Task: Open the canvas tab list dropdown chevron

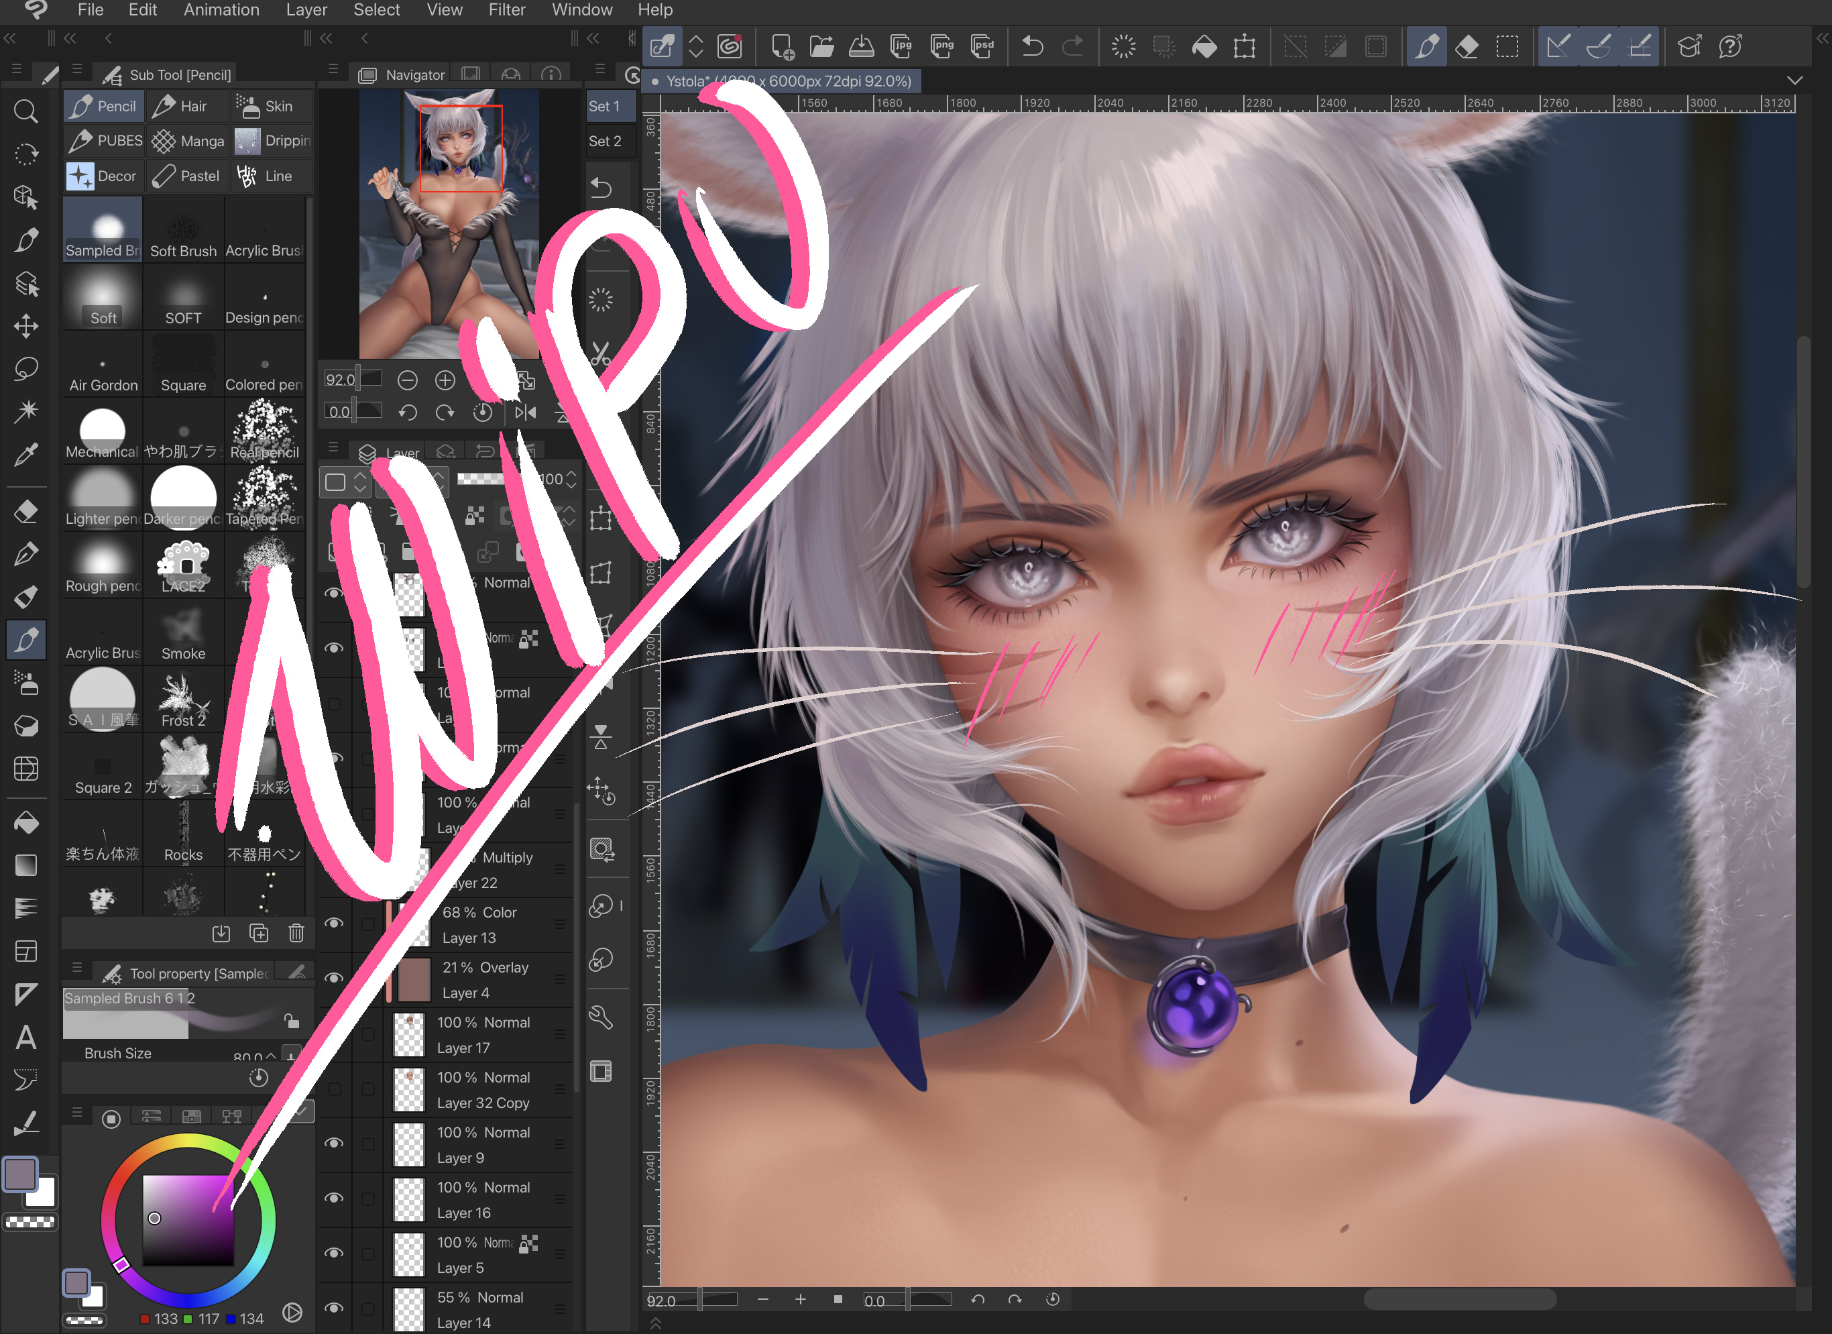Action: coord(1795,80)
